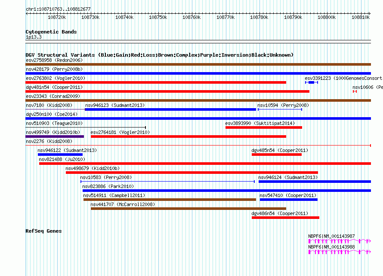Select the brown esv2758958 complex variant bar

198,64
